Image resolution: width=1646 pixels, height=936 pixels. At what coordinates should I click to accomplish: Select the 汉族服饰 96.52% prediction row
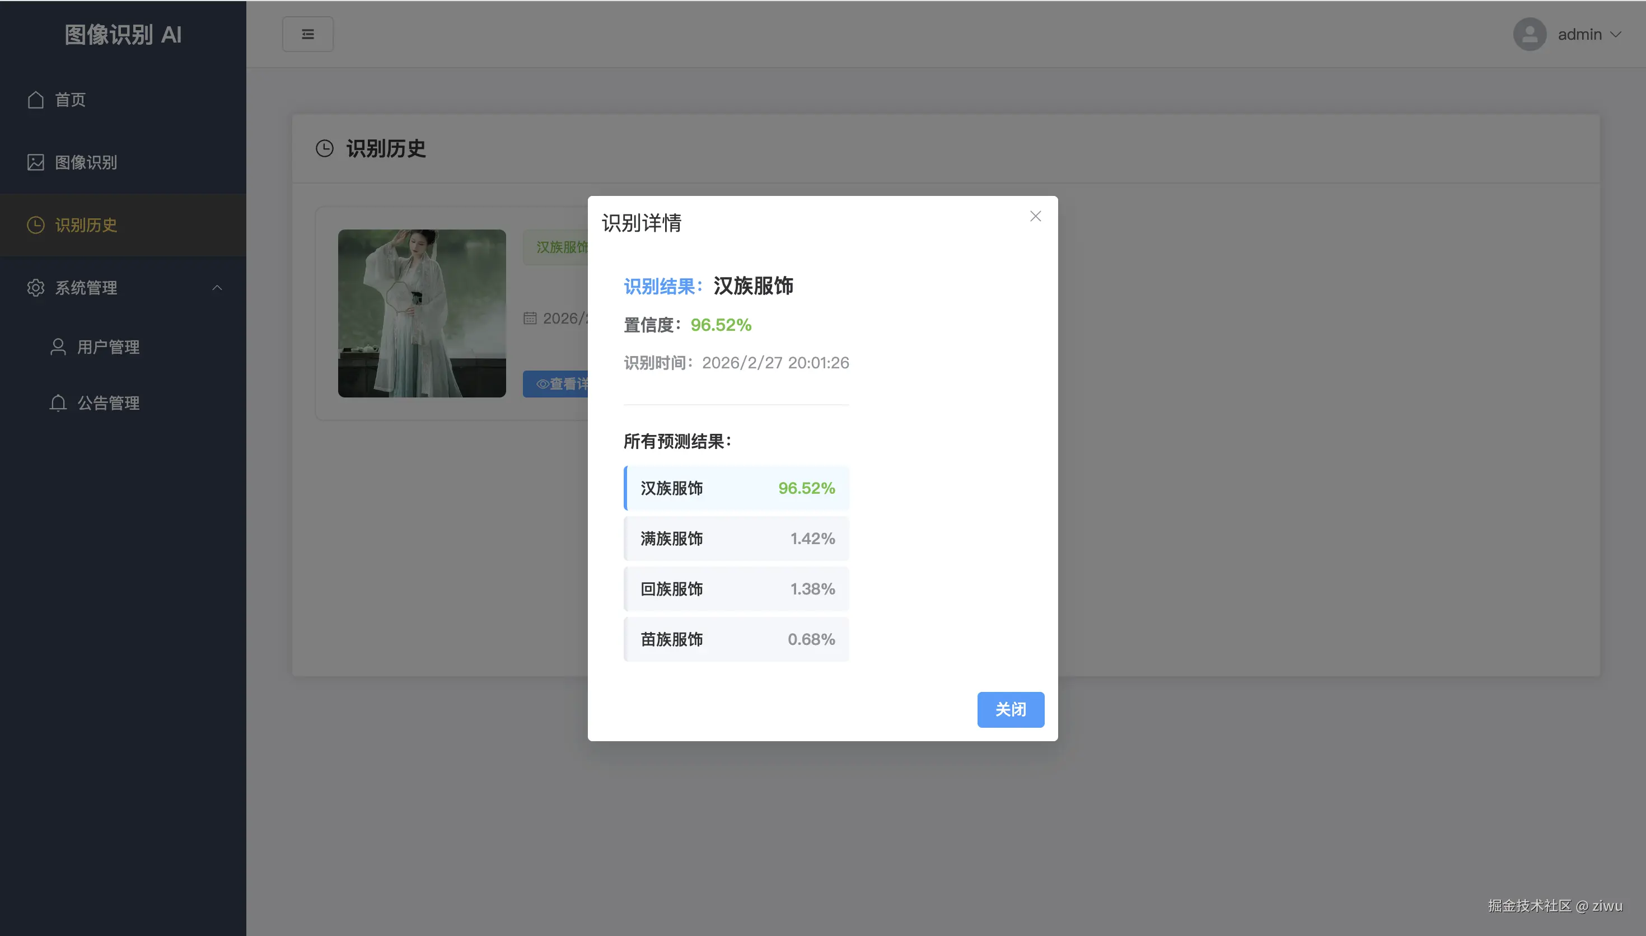point(736,487)
